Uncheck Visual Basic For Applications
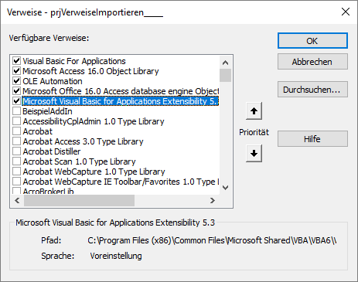358x282 pixels. coord(17,61)
